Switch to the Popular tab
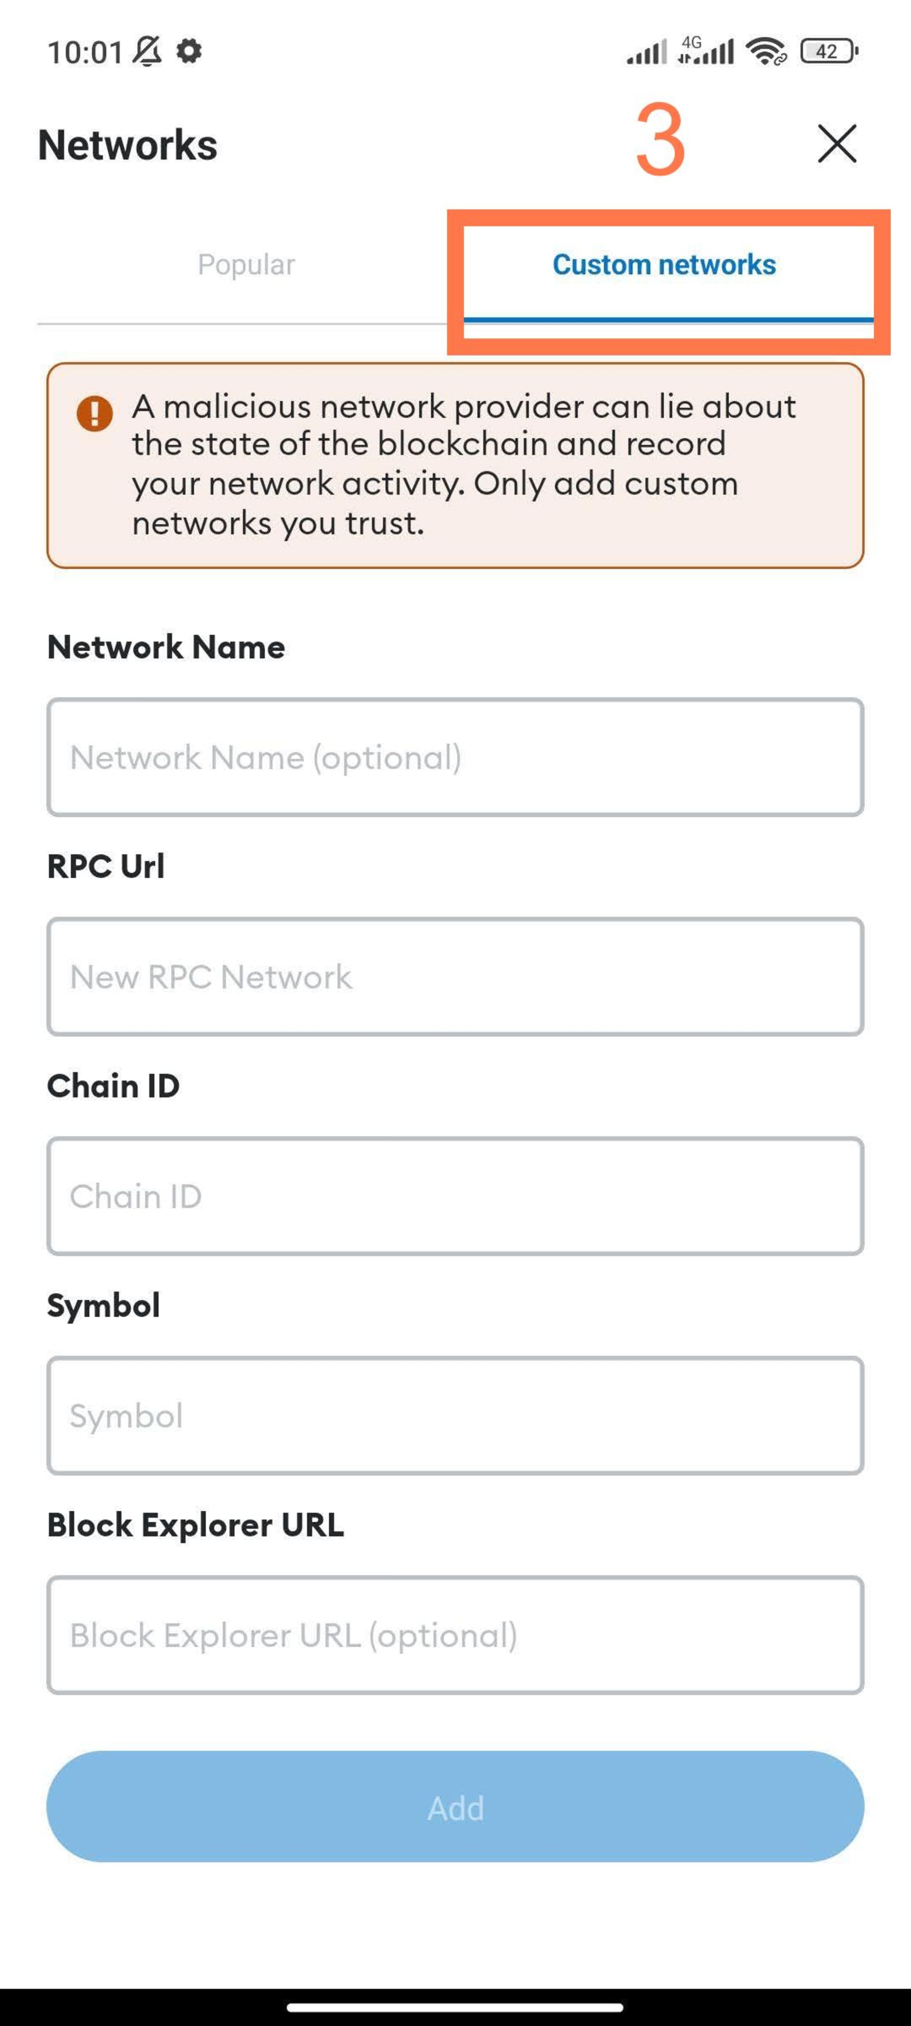Image resolution: width=911 pixels, height=2026 pixels. pos(246,264)
